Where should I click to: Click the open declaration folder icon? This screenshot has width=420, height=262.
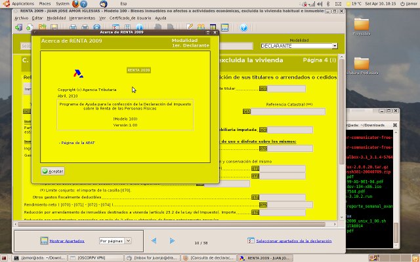(x=42, y=27)
